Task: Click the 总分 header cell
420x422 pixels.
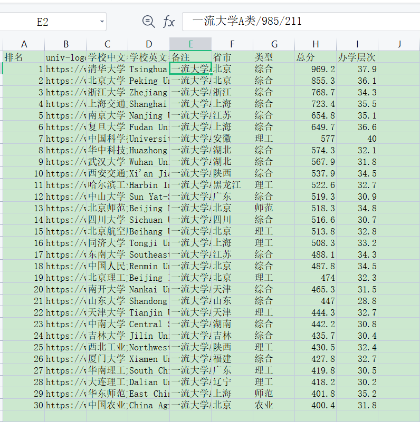Action: [316, 57]
